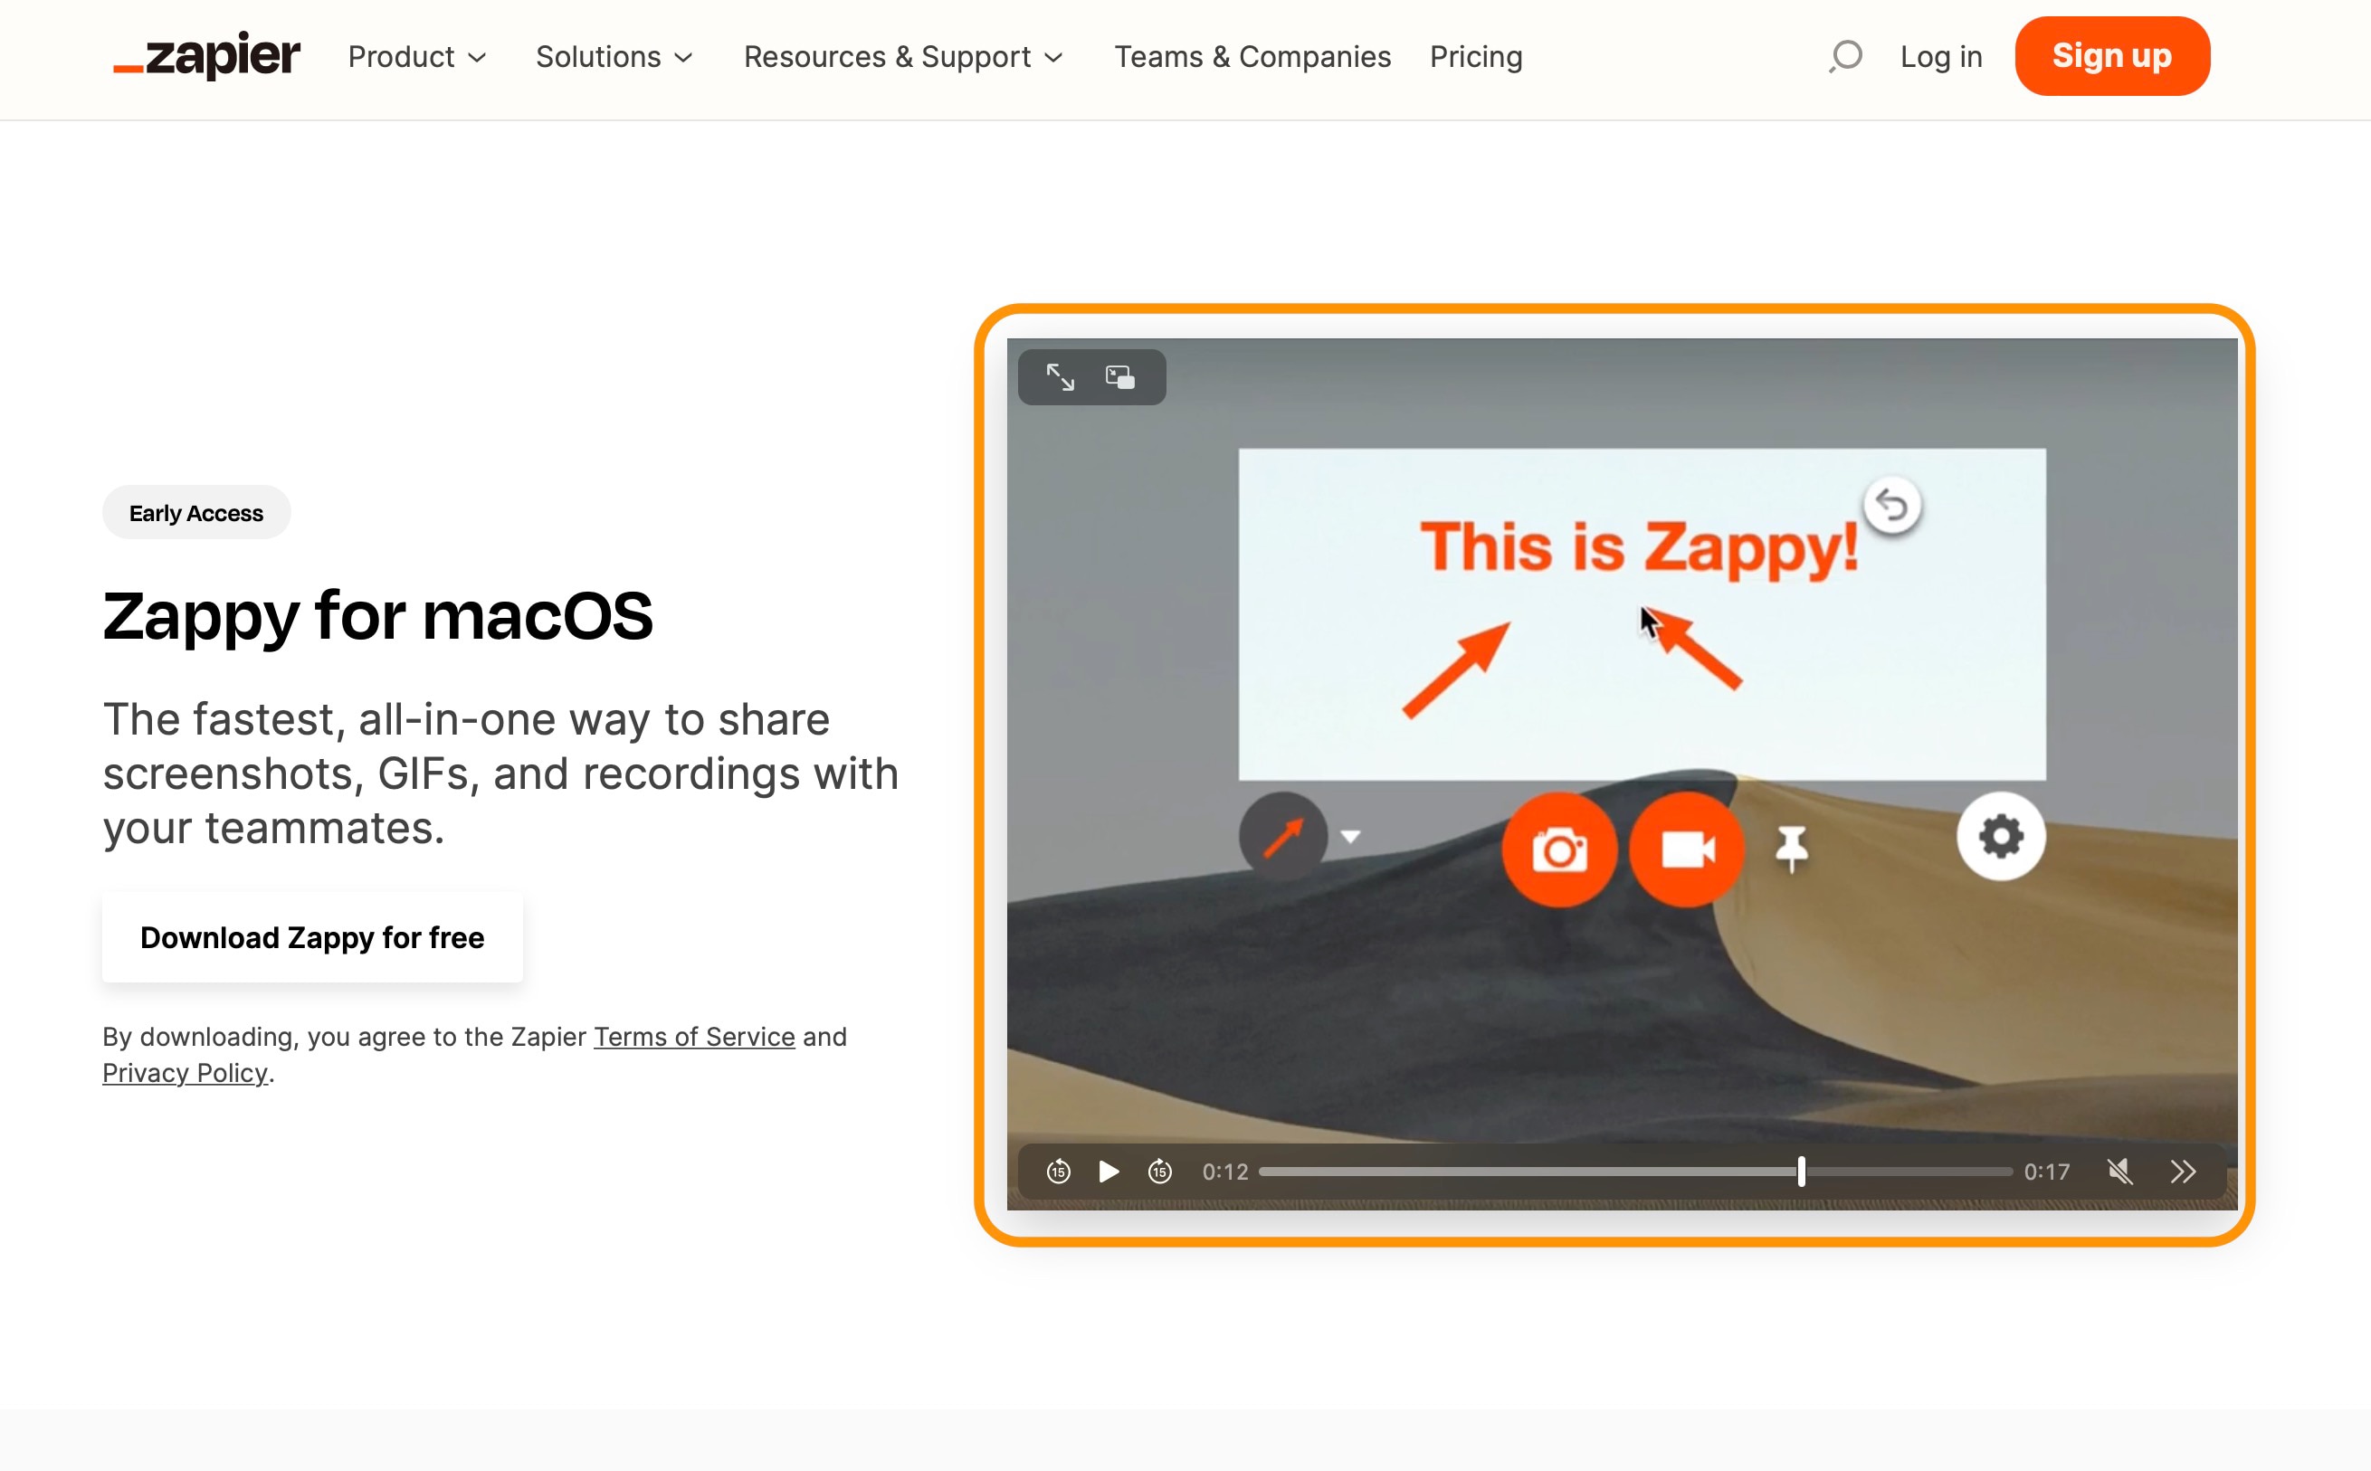Select the arrow annotation tool
Image resolution: width=2371 pixels, height=1471 pixels.
(x=1283, y=836)
